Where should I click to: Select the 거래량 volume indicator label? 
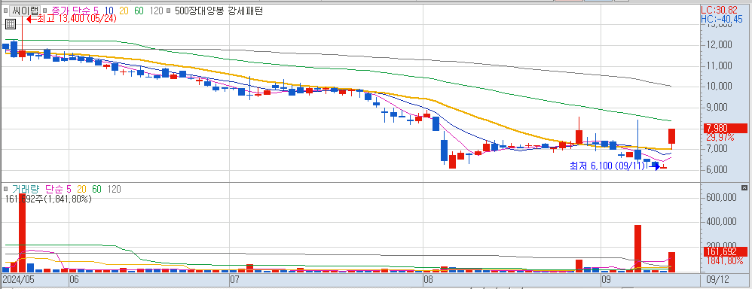pyautogui.click(x=26, y=190)
